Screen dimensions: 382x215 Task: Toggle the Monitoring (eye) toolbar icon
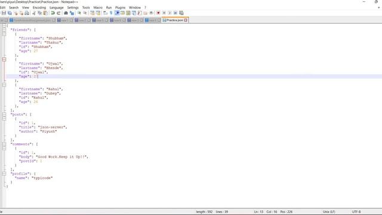(151, 13)
